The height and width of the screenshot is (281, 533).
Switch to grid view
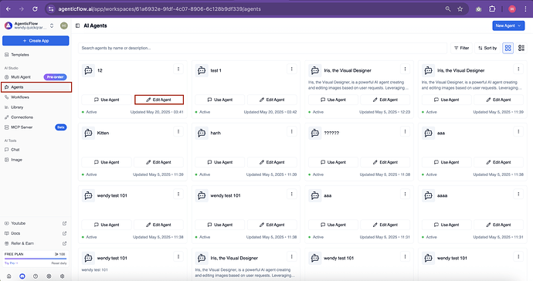pyautogui.click(x=508, y=49)
